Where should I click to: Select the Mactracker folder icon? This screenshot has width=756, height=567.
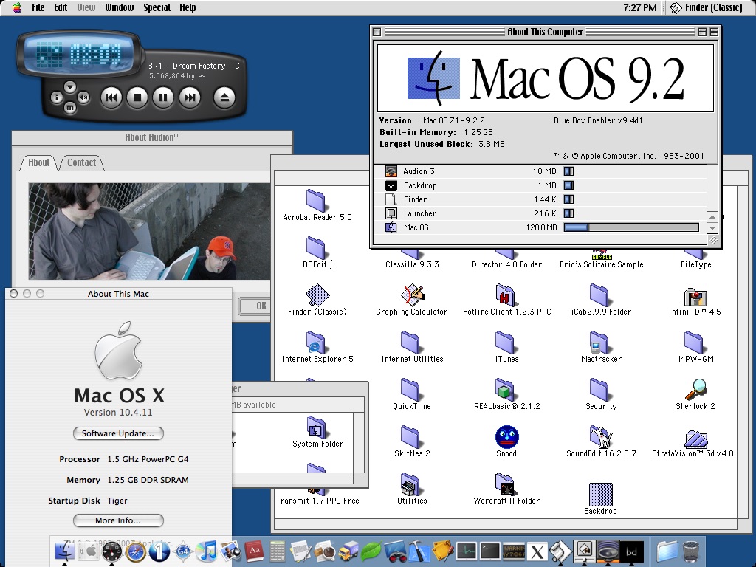click(x=599, y=343)
